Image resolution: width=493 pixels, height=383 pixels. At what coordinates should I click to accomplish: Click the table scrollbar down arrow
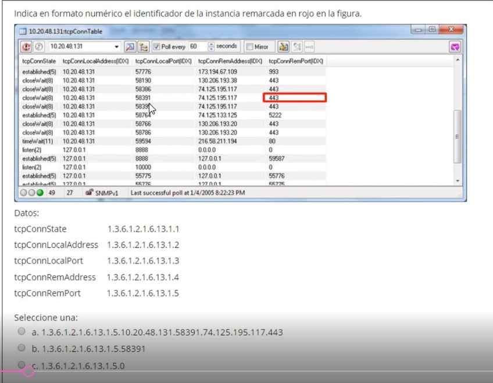click(x=458, y=181)
